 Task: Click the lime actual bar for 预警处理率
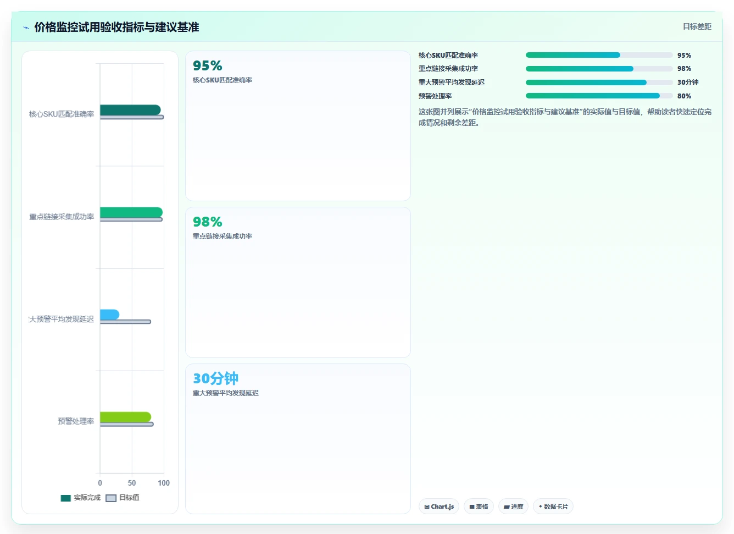coord(125,417)
